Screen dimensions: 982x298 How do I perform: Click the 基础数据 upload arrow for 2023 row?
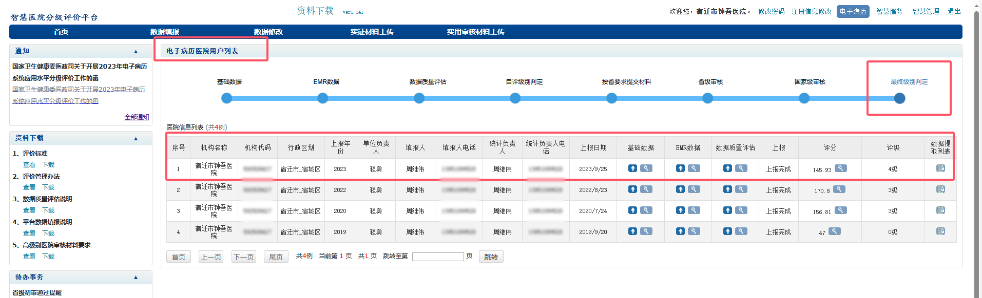pyautogui.click(x=632, y=168)
